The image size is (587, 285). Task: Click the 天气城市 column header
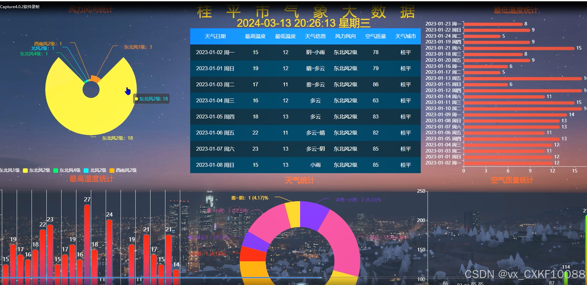(x=406, y=36)
